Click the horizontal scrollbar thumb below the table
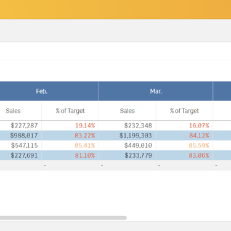 [x=63, y=217]
